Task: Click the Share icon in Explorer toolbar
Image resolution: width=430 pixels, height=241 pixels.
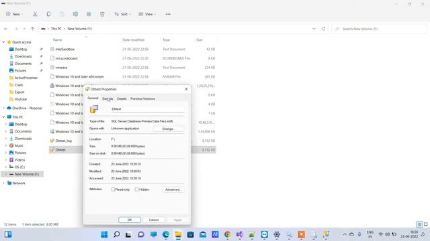Action: [x=89, y=14]
